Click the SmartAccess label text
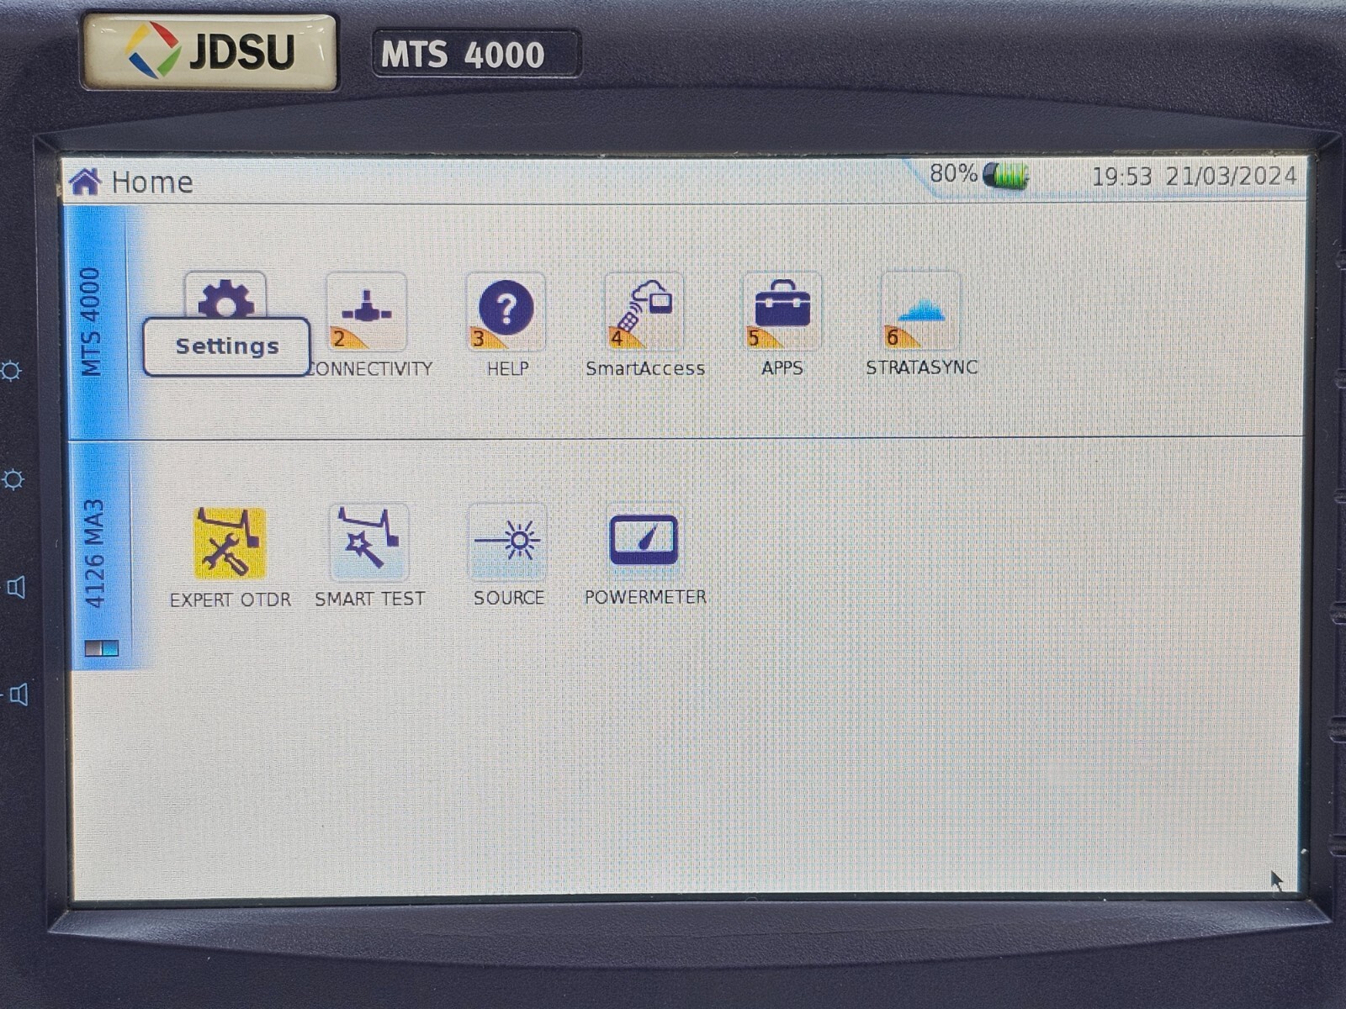Viewport: 1346px width, 1009px height. pos(645,368)
